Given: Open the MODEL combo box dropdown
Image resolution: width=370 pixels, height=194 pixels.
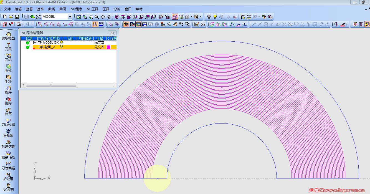Looking at the screenshot, I should coord(70,17).
